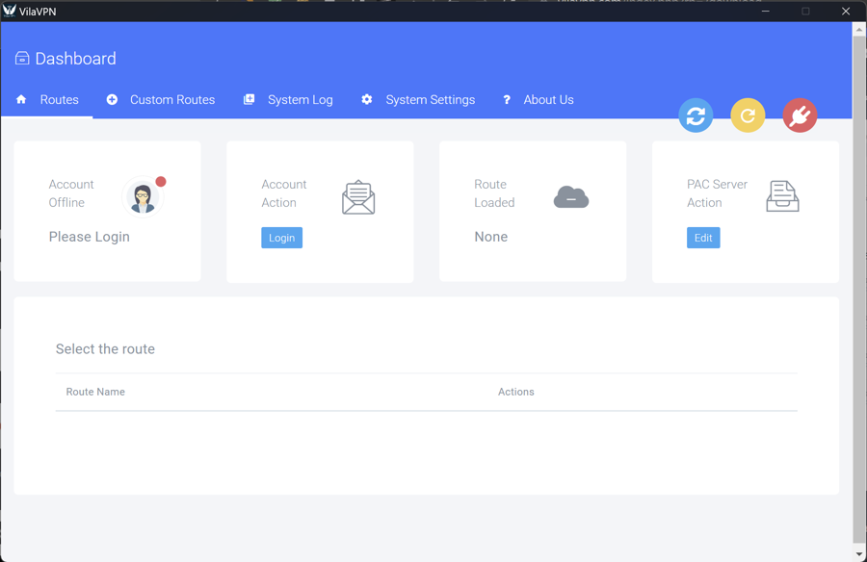Click the yellow reload round button

[x=748, y=115]
